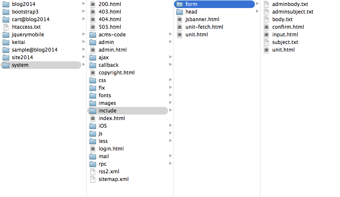The height and width of the screenshot is (197, 340).
Task: Expand the head folder arrow
Action: pyautogui.click(x=257, y=11)
